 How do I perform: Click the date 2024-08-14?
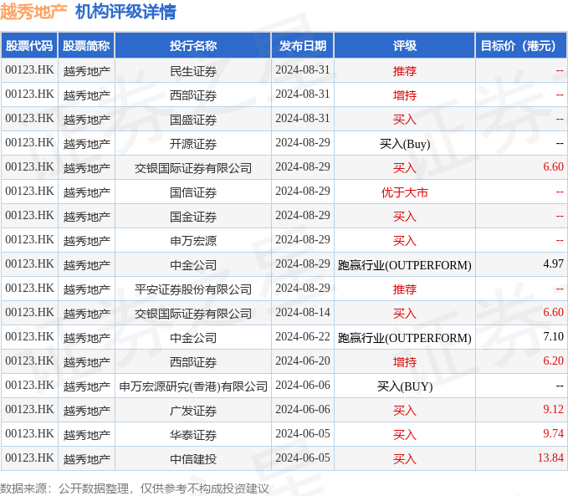pyautogui.click(x=303, y=313)
